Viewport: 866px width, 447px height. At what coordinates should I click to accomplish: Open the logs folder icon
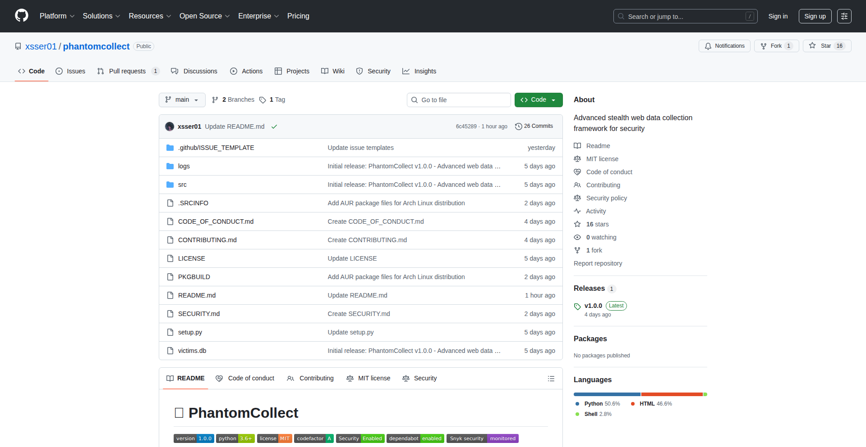pyautogui.click(x=170, y=166)
